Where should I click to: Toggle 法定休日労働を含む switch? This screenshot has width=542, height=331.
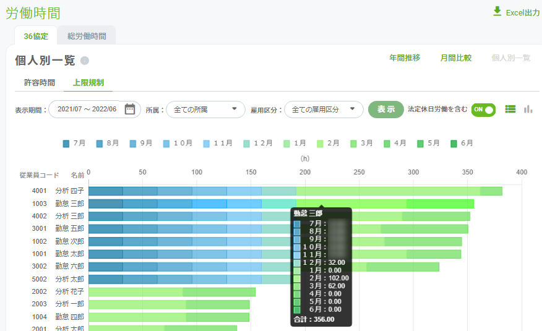(483, 110)
